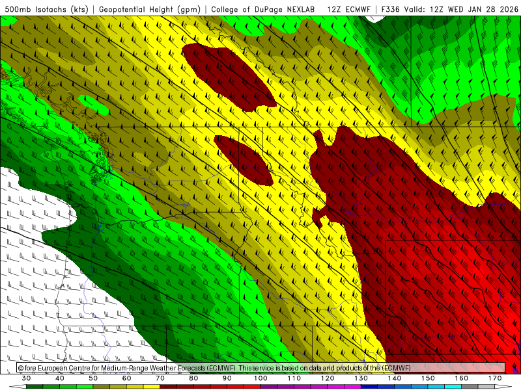Select the cyan swatch just before 160

(x=453, y=387)
